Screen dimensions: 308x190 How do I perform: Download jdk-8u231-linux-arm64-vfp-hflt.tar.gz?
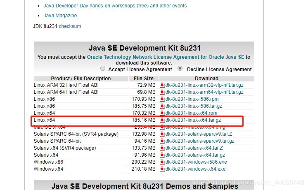coord(204,92)
